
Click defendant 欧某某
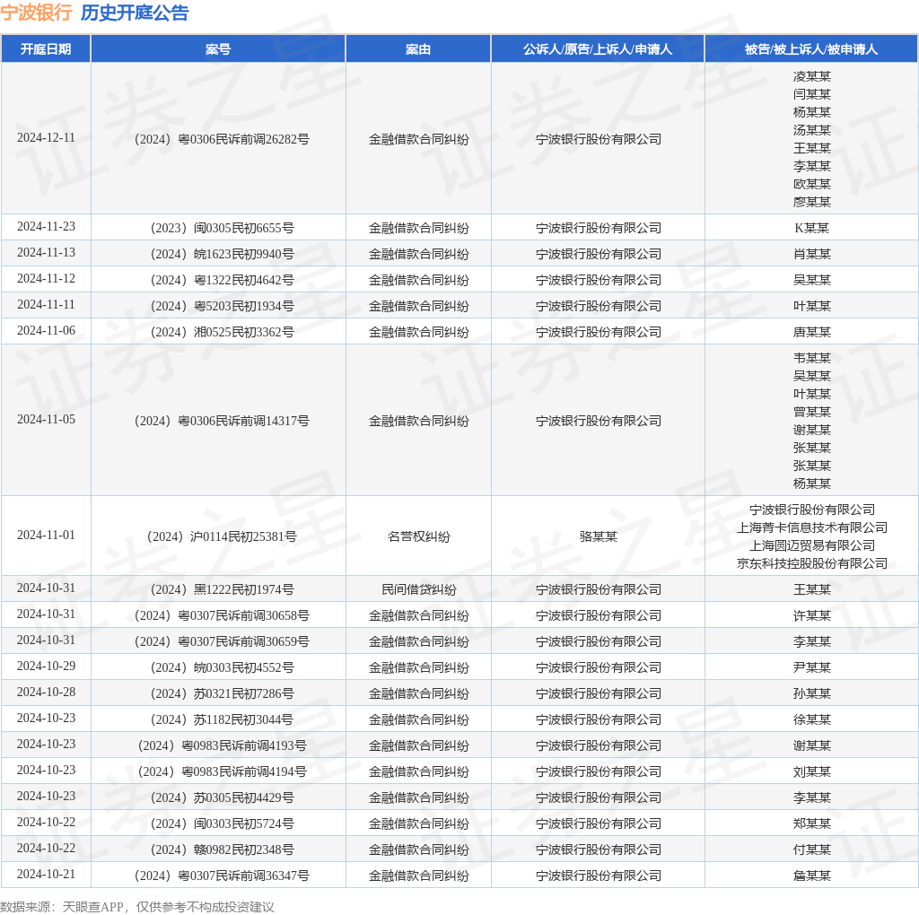[x=811, y=184]
